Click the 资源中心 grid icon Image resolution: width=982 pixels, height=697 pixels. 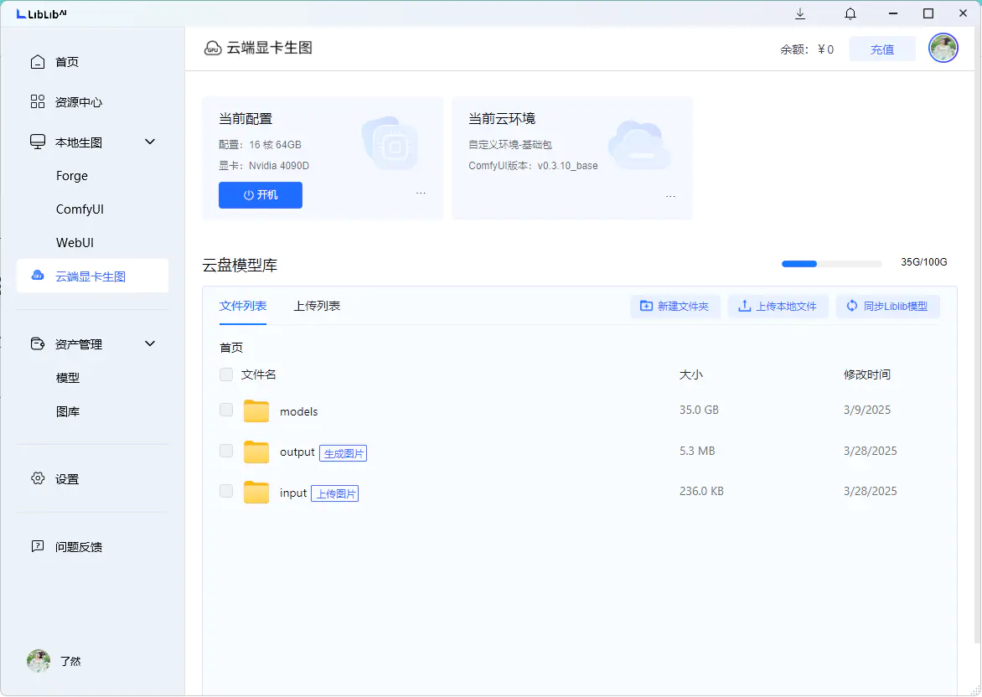click(x=38, y=102)
